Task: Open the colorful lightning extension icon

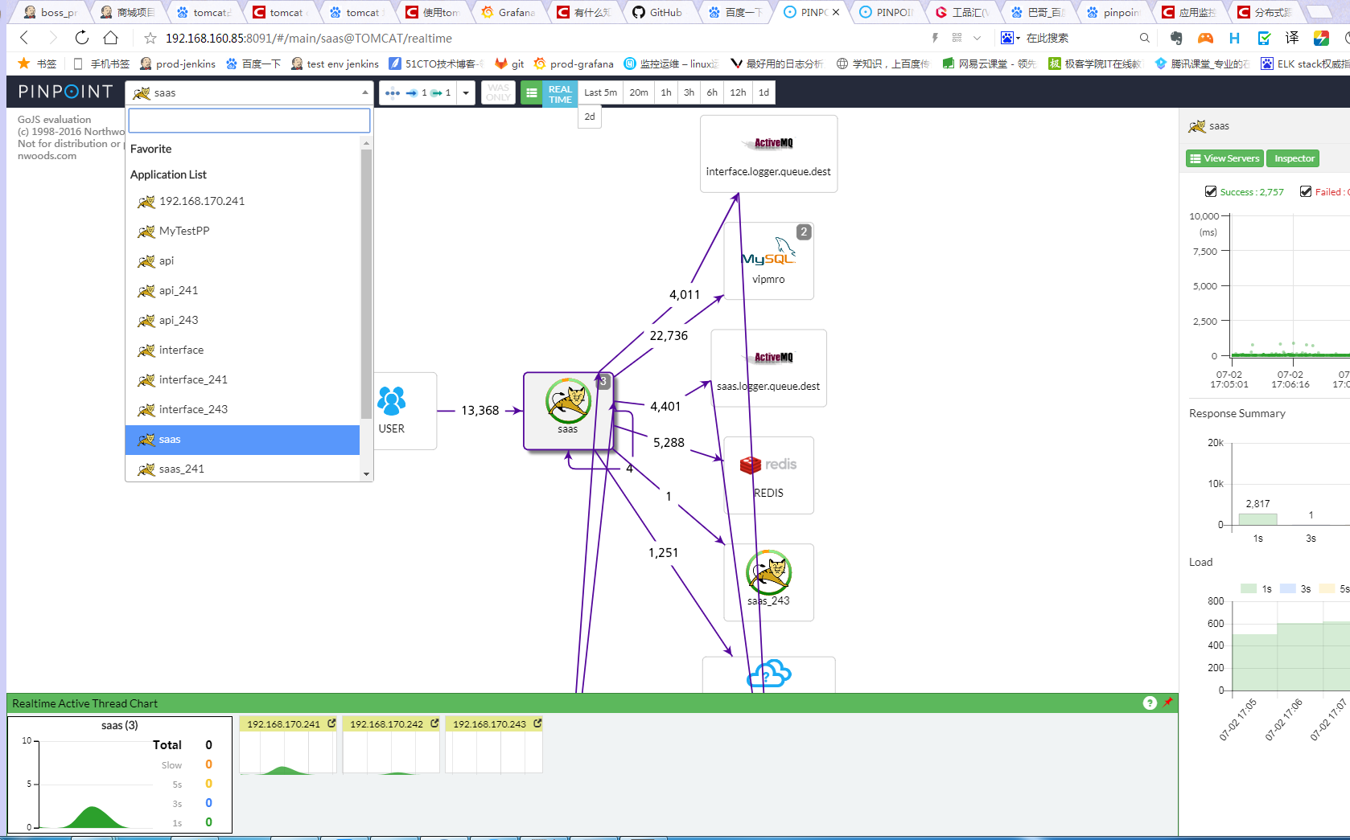Action: 1321,38
